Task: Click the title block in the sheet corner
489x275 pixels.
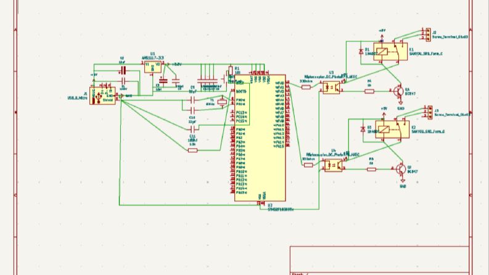Action: 379,260
